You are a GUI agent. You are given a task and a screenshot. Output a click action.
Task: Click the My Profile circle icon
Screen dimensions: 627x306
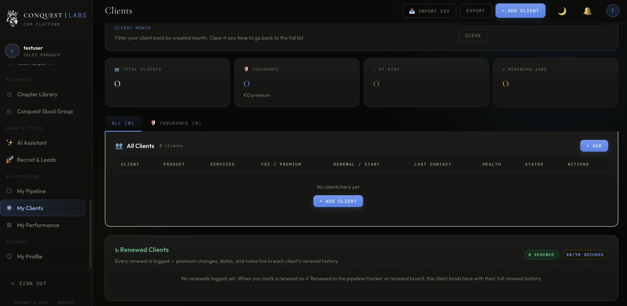(x=9, y=256)
